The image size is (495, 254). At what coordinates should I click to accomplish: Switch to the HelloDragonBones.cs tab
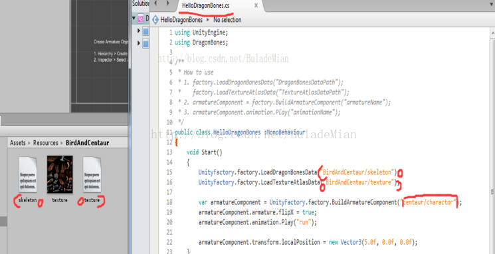205,6
